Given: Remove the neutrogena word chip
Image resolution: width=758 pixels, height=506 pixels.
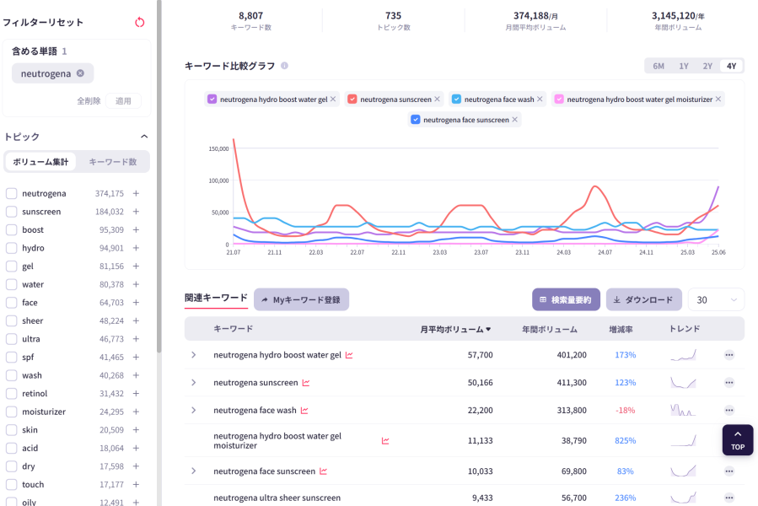Looking at the screenshot, I should pos(80,73).
